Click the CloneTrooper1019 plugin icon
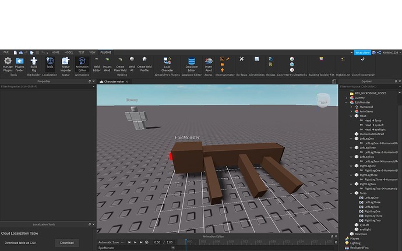Image resolution: width=402 pixels, height=251 pixels. point(363,59)
